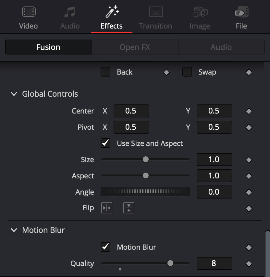Uncheck Use Size and Aspect

click(105, 143)
